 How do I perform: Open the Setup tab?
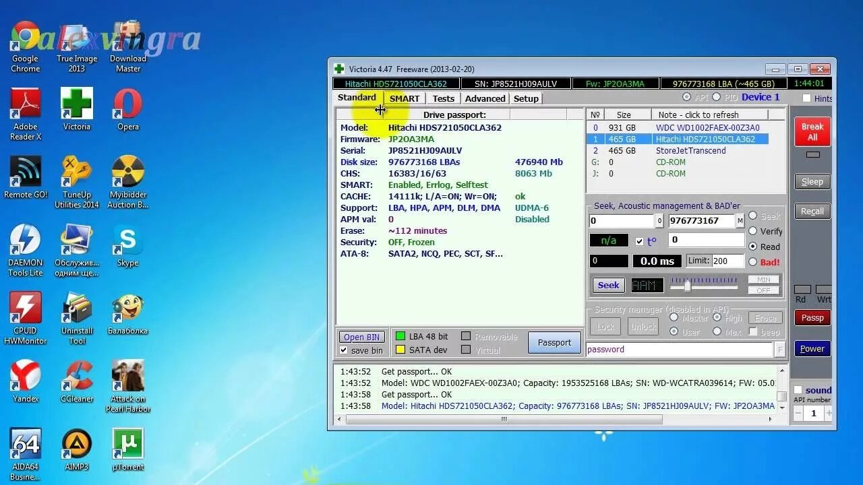click(x=526, y=98)
